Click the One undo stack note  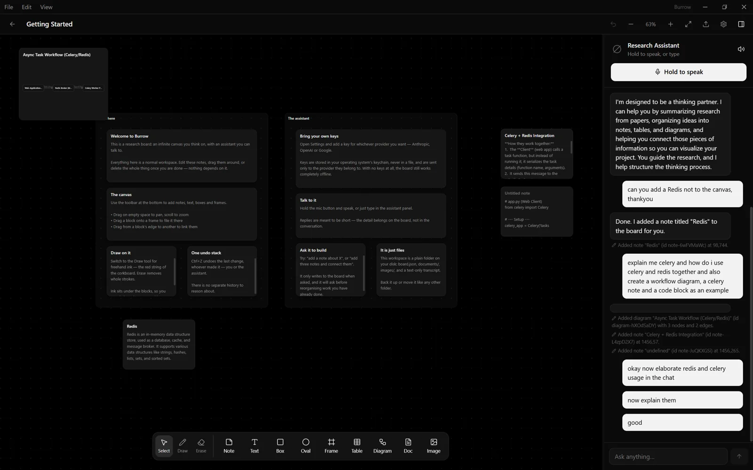point(222,271)
